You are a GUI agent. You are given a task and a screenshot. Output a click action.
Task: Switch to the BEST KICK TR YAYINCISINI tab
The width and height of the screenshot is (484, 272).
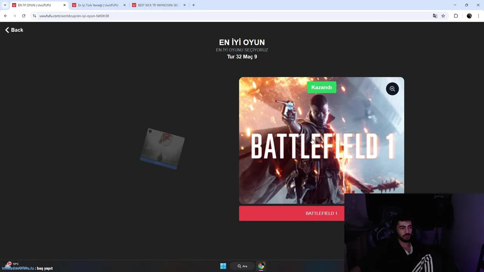click(x=158, y=5)
